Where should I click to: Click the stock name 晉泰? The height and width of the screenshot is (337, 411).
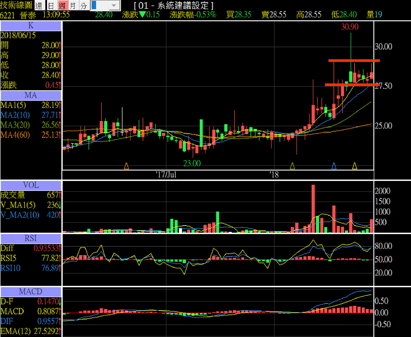(x=28, y=15)
